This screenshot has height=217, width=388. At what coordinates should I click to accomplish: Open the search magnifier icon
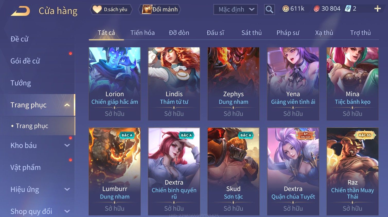point(269,10)
